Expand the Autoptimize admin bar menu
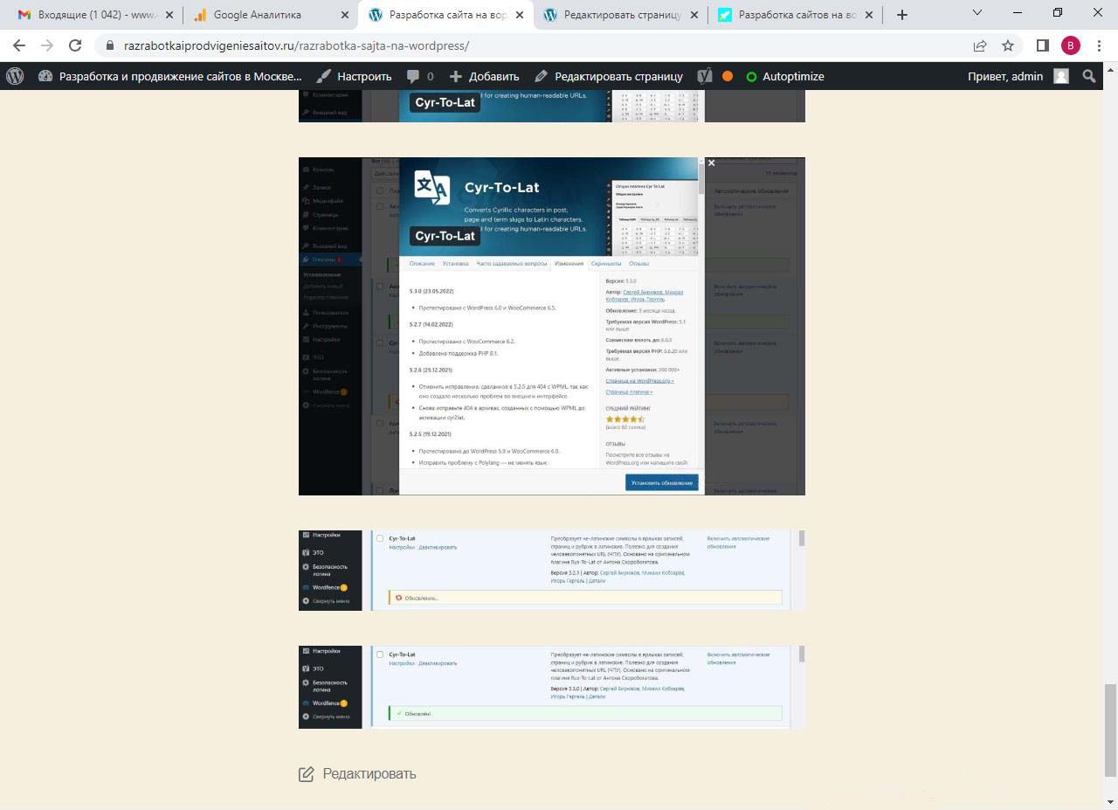The image size is (1118, 810). [x=784, y=76]
